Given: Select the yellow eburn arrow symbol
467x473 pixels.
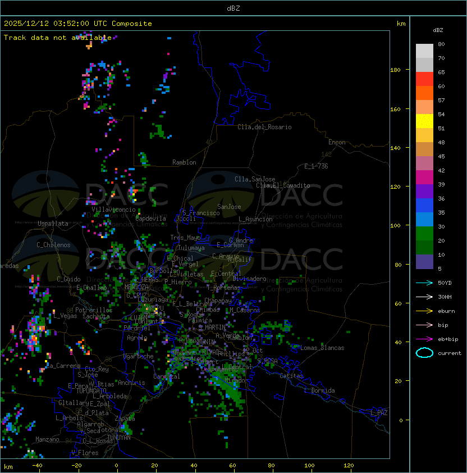Looking at the screenshot, I should [424, 311].
